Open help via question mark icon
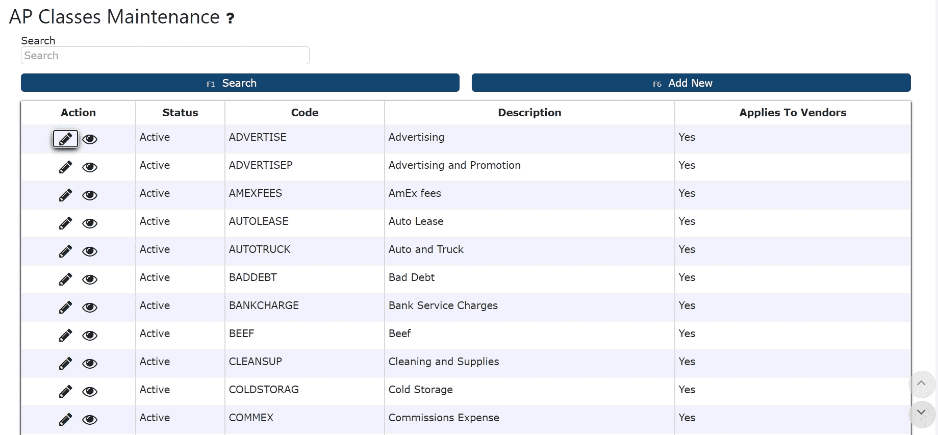The width and height of the screenshot is (938, 435). tap(231, 18)
